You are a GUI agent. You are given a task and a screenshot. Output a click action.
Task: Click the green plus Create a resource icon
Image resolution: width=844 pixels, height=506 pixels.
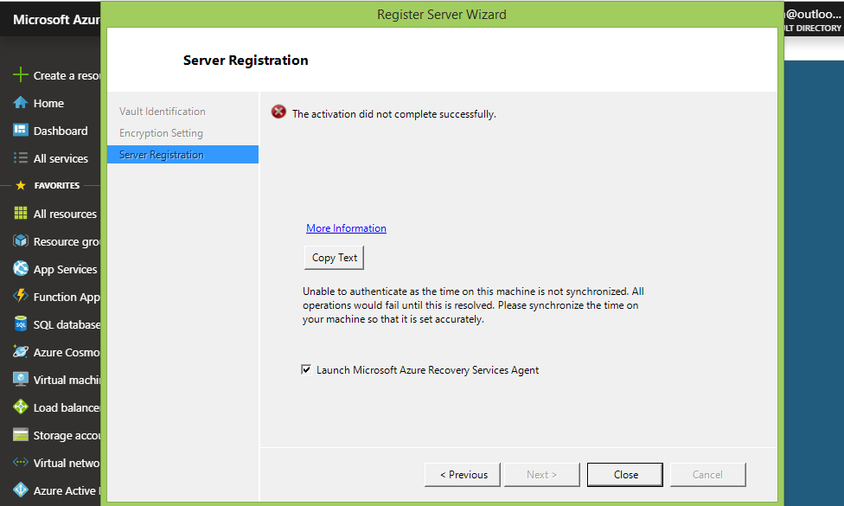click(21, 75)
